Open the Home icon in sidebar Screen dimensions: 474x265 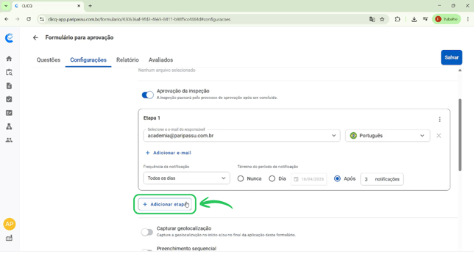[9, 59]
